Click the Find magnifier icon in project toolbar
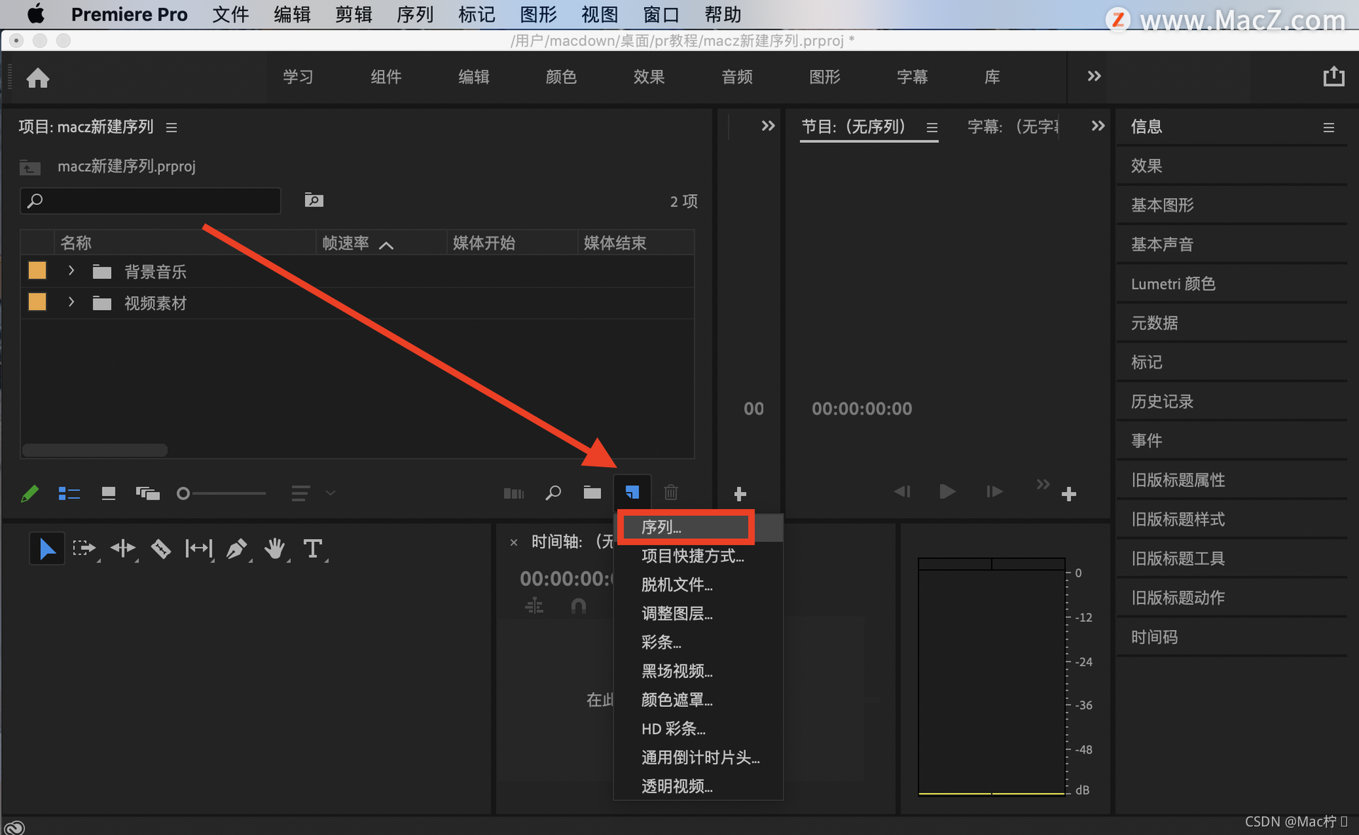 pos(554,493)
